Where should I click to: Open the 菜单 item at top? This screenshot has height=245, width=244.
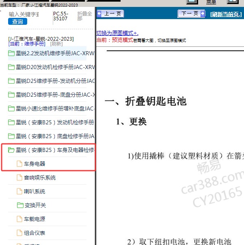coord(211,2)
